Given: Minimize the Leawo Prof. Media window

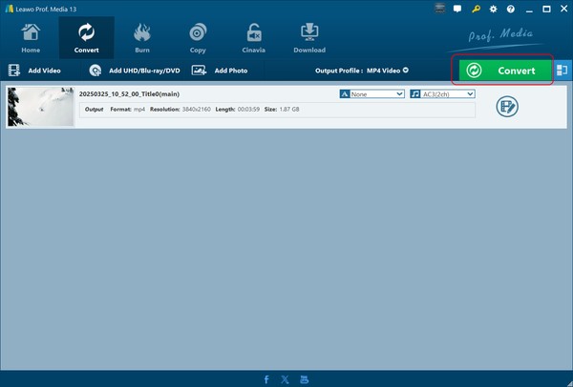Looking at the screenshot, I should point(529,10).
